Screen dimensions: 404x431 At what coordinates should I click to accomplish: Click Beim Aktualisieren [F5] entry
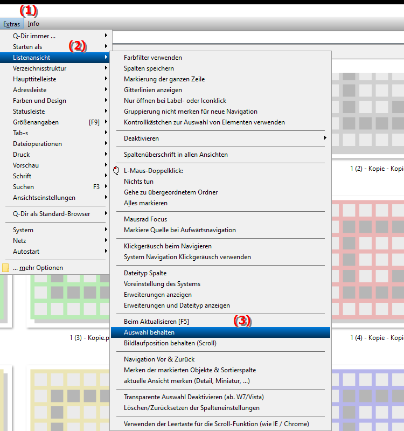(220, 322)
